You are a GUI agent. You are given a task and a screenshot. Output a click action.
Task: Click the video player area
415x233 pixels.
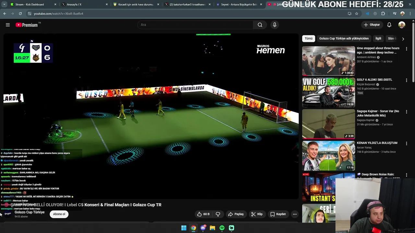pyautogui.click(x=151, y=116)
